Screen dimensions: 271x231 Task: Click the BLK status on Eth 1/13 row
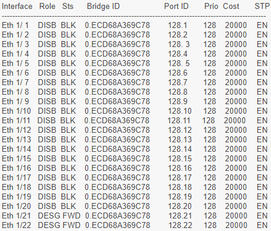click(x=68, y=140)
